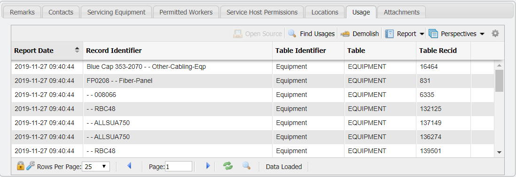The width and height of the screenshot is (516, 177).
Task: Open the Servicing Equipment tab
Action: [x=116, y=12]
